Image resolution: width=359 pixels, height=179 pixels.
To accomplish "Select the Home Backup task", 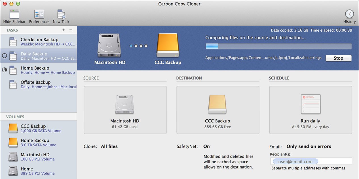I will (39, 70).
